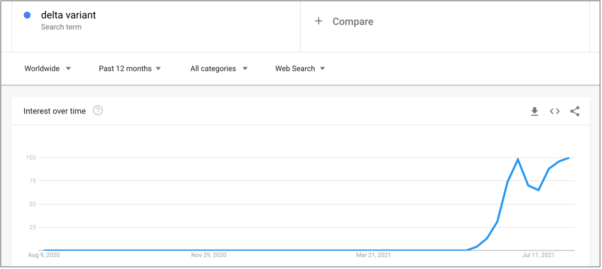
Task: Share the Interest over time chart
Action: point(575,111)
